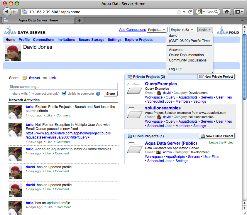Click Comment on the MathSolutionsExamples post
247x215 pixels.
(x=62, y=153)
